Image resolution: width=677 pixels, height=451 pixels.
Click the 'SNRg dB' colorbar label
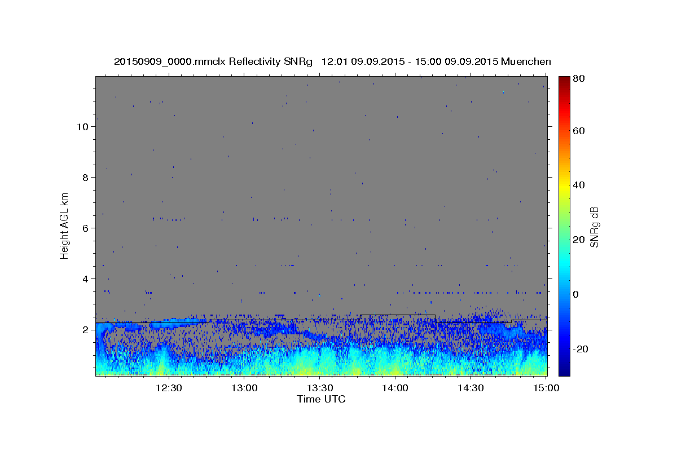(x=594, y=226)
